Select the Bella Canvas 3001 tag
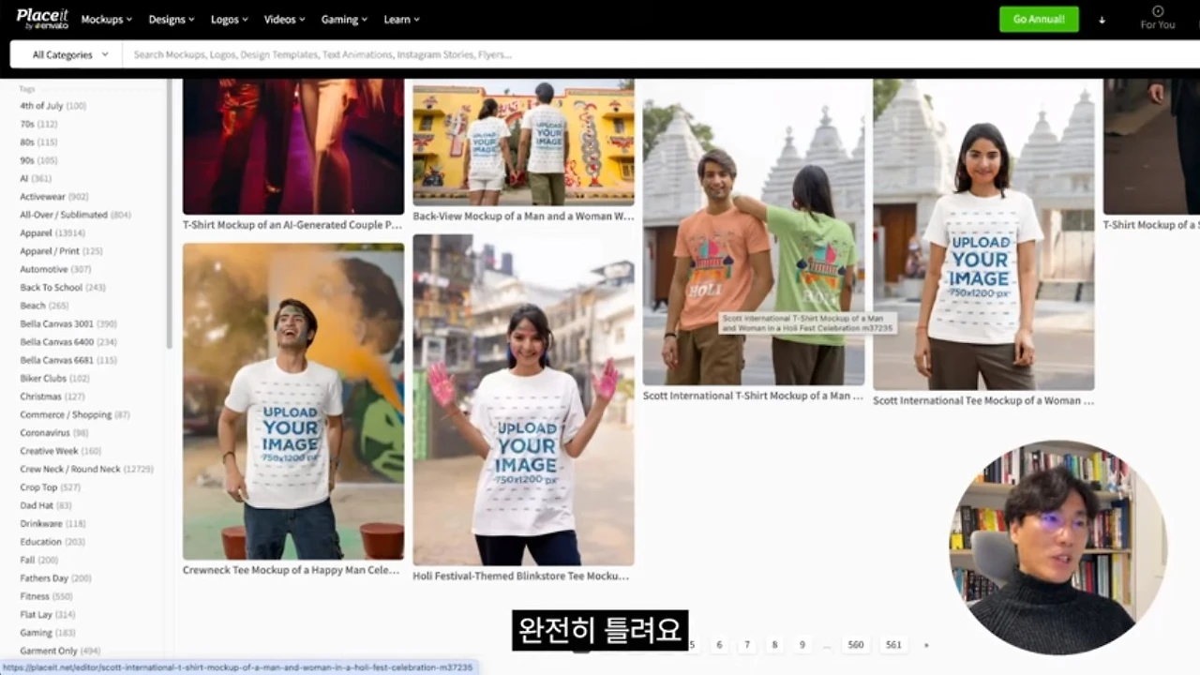1200x675 pixels. tap(68, 323)
